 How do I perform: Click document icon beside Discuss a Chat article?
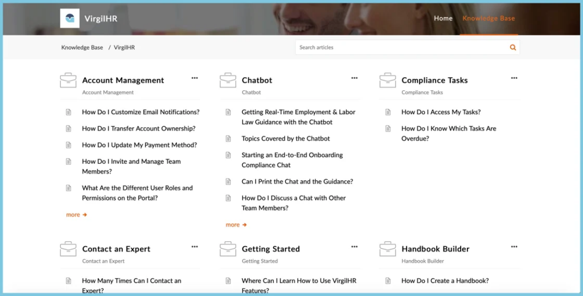coord(228,198)
